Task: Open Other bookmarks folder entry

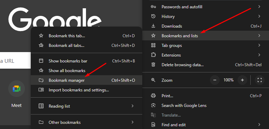Action: point(86,122)
